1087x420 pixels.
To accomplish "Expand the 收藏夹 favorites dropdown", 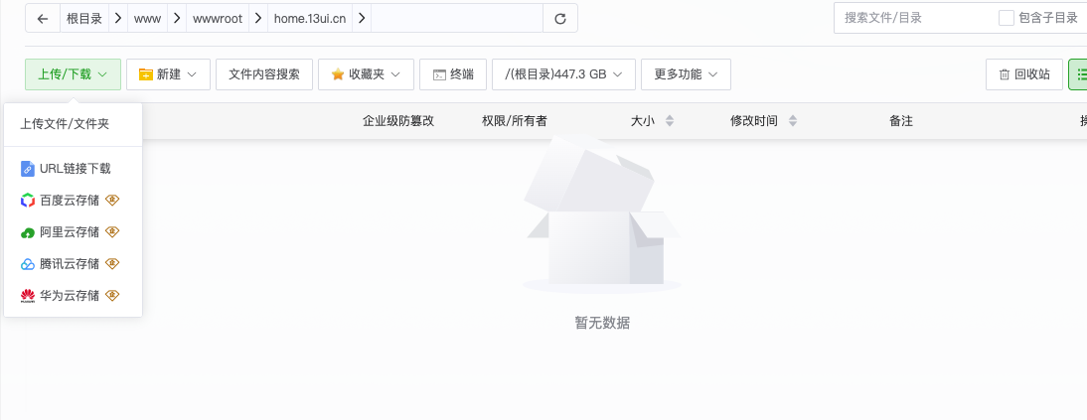I will coord(365,74).
